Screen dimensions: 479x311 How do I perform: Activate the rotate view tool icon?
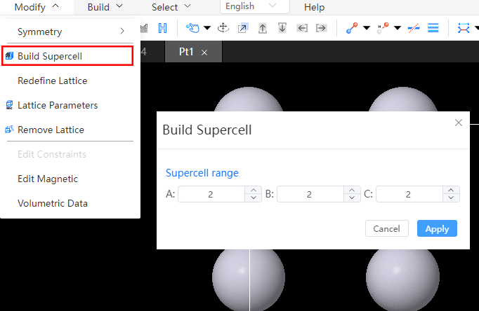click(x=223, y=28)
